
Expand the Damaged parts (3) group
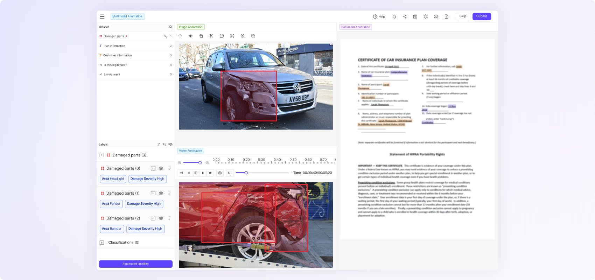tap(102, 155)
